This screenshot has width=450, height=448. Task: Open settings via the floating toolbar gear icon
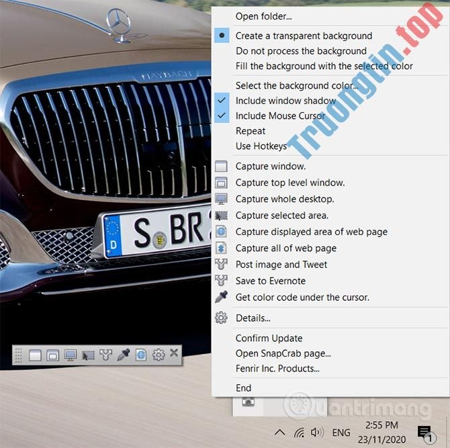159,355
